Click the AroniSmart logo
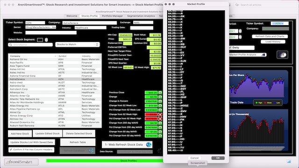The width and height of the screenshot is (299, 168). click(21, 162)
